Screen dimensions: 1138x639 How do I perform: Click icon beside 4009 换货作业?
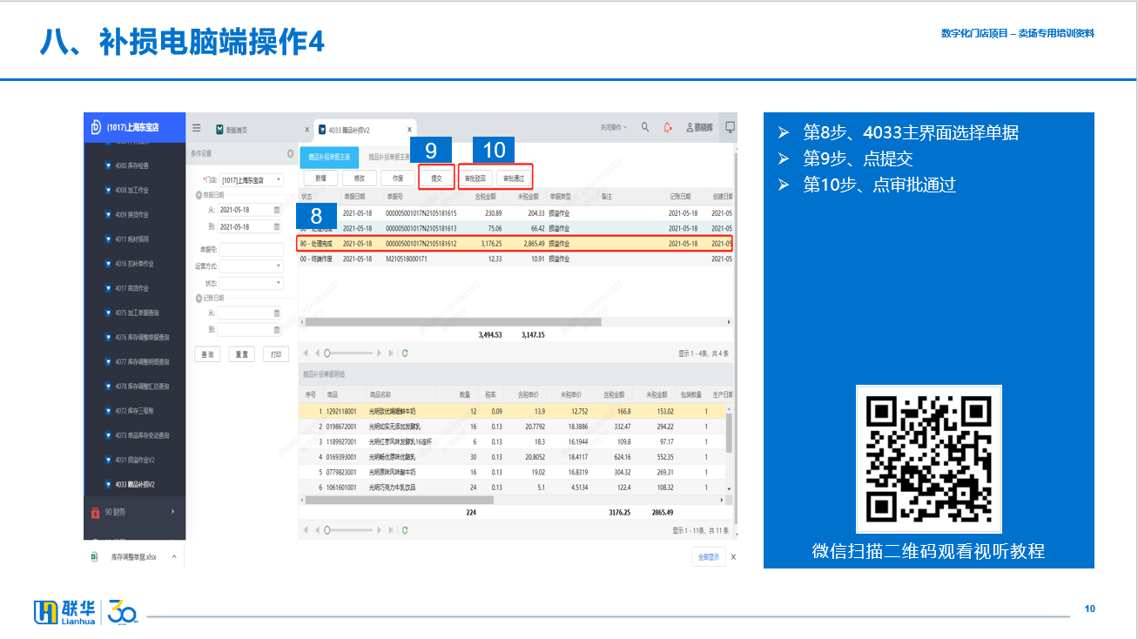click(x=108, y=214)
